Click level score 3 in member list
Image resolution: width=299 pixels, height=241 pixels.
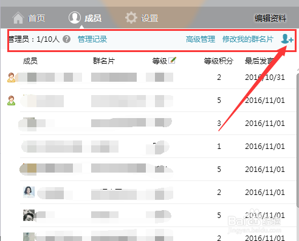click(219, 124)
